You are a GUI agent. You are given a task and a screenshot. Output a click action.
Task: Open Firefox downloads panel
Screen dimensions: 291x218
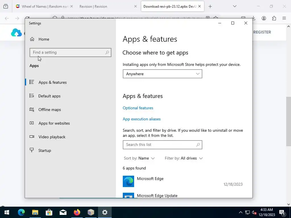tap(254, 18)
